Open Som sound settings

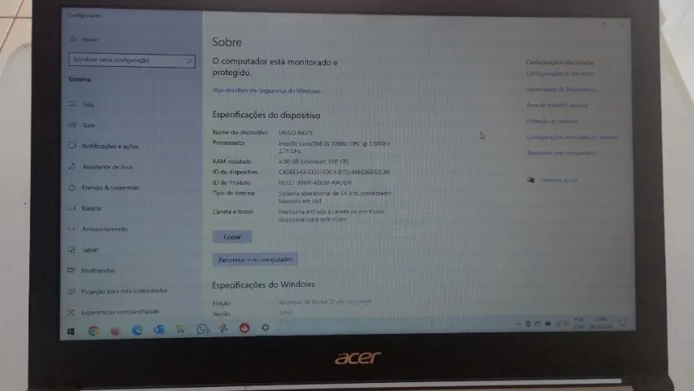(82, 125)
